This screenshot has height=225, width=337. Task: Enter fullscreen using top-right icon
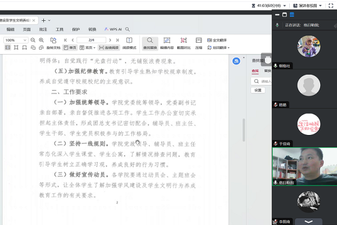330,5
